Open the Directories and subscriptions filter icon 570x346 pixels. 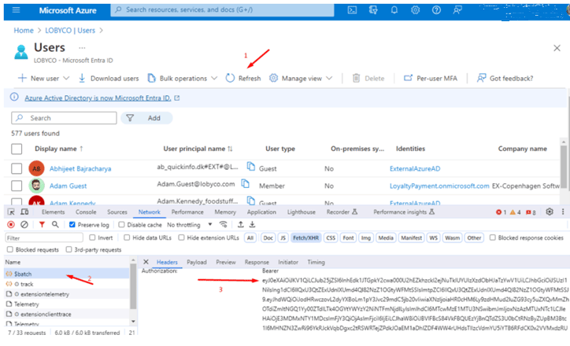point(373,10)
